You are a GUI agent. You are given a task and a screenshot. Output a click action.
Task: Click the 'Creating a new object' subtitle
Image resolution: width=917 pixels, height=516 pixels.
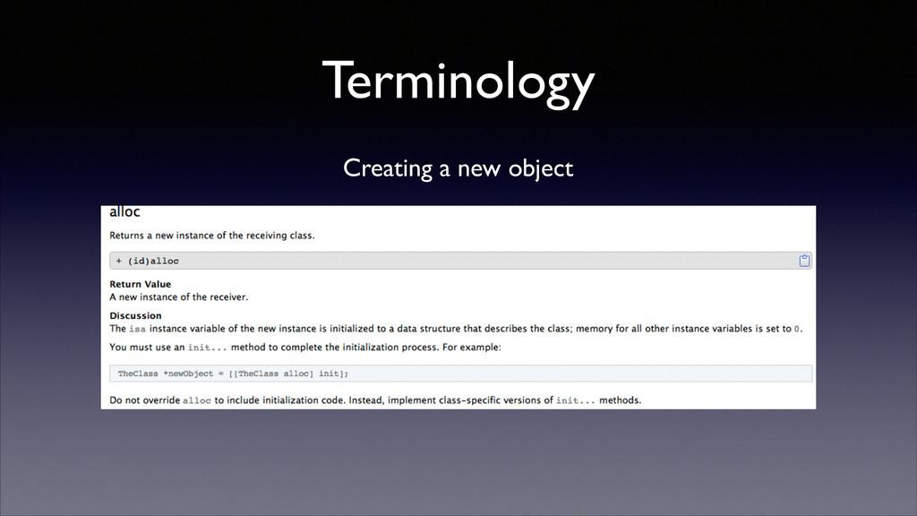pos(458,168)
